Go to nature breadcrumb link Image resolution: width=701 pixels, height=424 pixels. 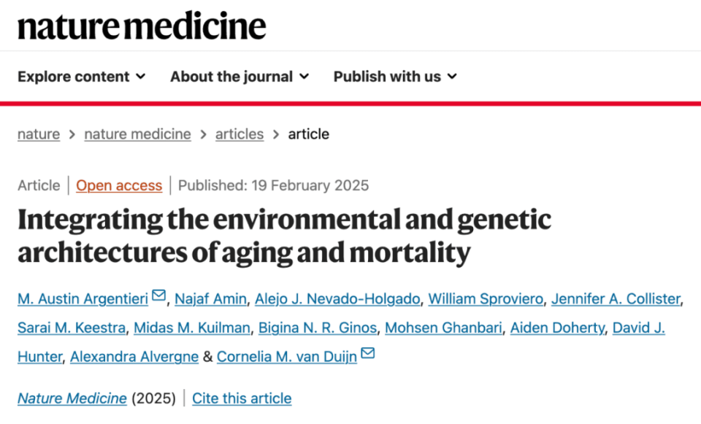click(39, 134)
